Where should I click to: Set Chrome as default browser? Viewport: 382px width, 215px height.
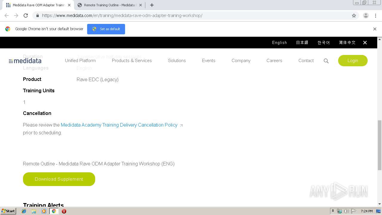[x=106, y=29]
